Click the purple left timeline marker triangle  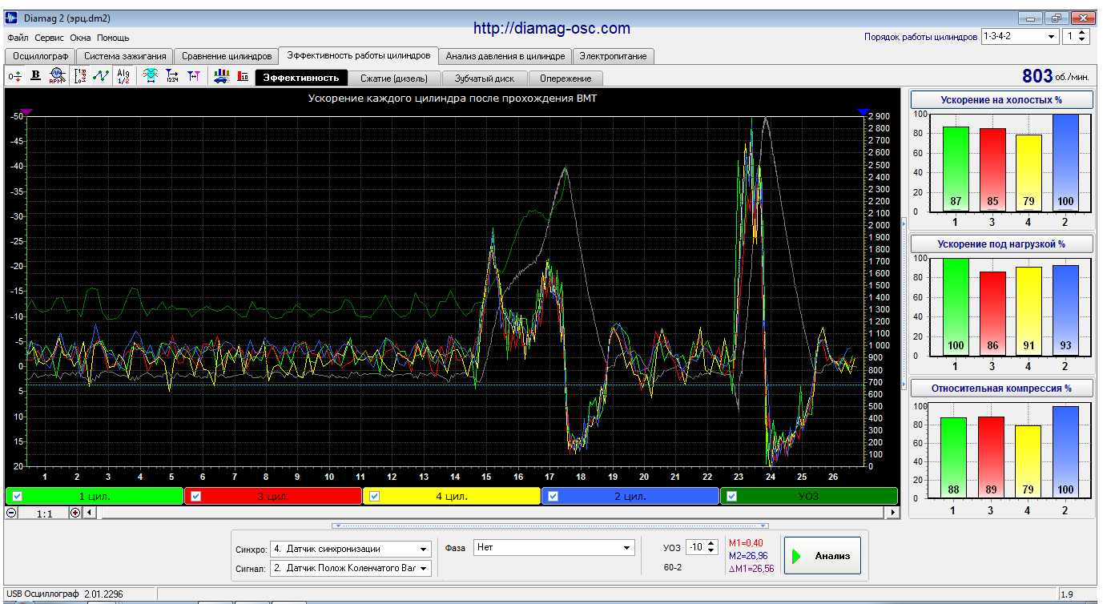(26, 113)
